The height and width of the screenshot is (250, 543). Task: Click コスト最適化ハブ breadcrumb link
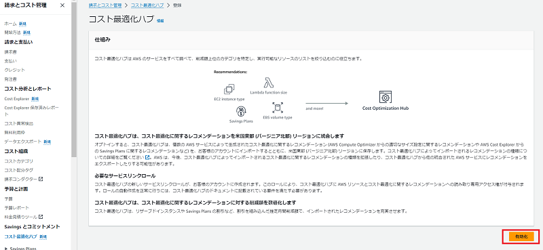147,5
